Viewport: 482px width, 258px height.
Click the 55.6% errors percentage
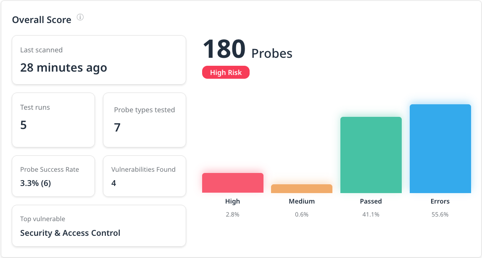click(x=440, y=214)
